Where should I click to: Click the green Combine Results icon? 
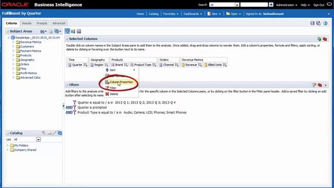(319, 39)
